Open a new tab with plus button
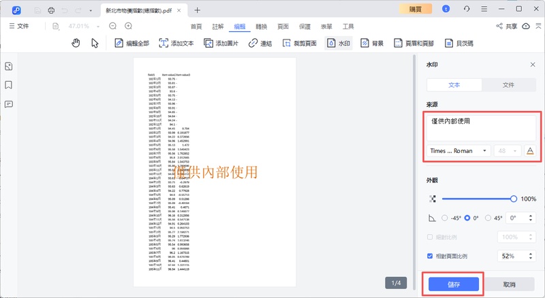This screenshot has width=545, height=298. [x=197, y=10]
